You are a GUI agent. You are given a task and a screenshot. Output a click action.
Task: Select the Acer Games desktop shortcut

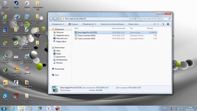5,18
